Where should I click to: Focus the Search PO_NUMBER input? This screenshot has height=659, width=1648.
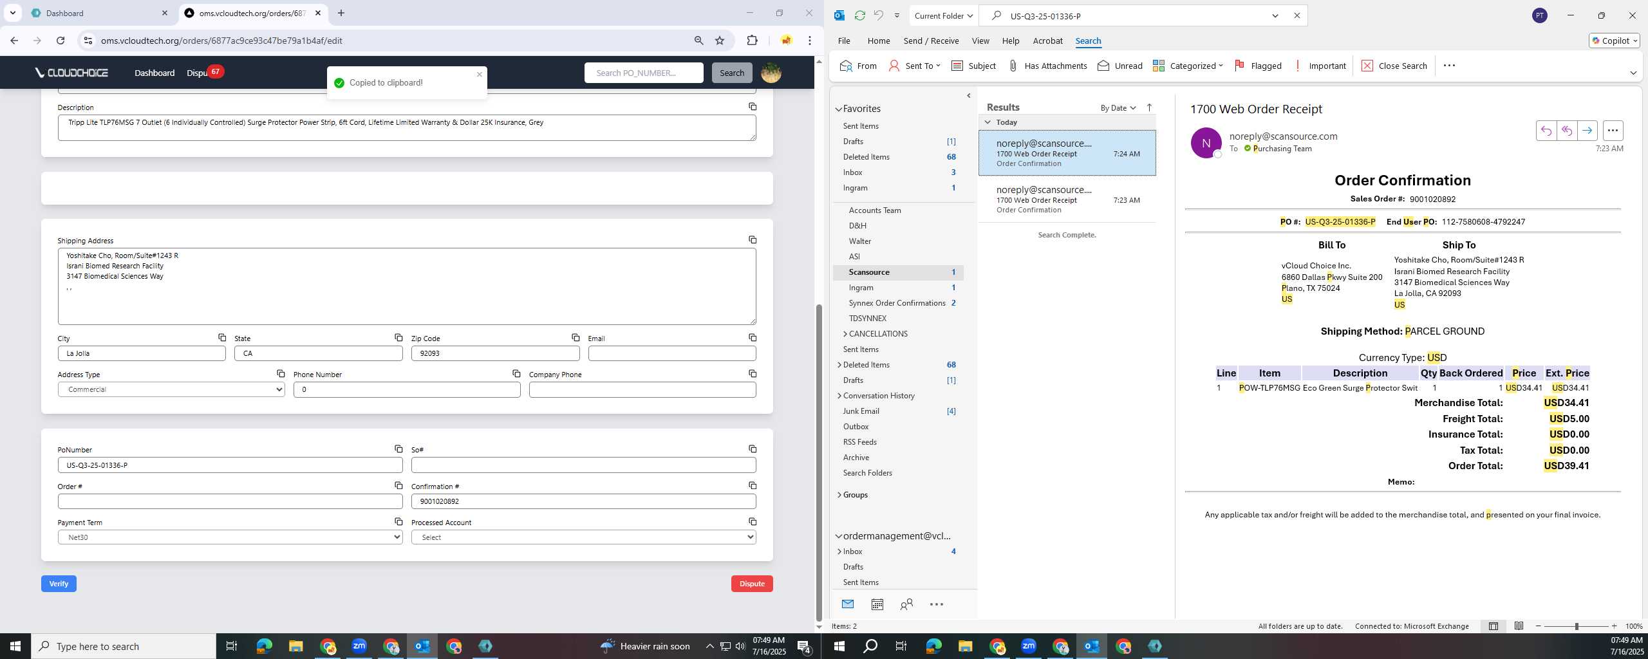point(644,73)
